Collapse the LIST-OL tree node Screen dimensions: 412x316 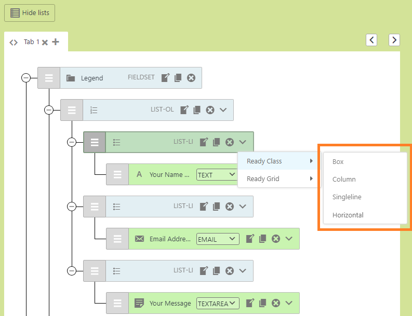pyautogui.click(x=49, y=110)
